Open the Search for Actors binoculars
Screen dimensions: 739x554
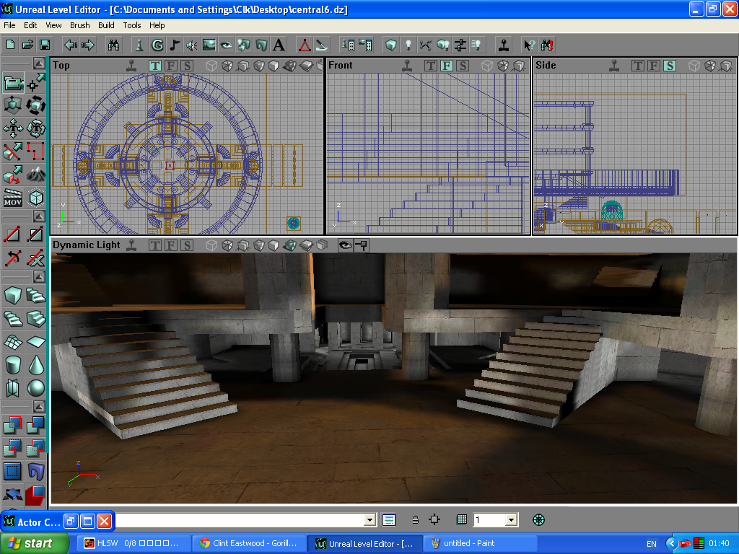tap(113, 45)
